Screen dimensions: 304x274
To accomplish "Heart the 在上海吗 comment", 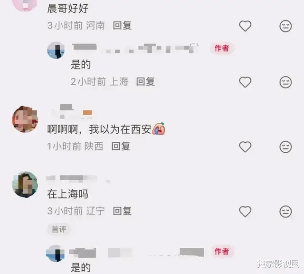I will [245, 211].
